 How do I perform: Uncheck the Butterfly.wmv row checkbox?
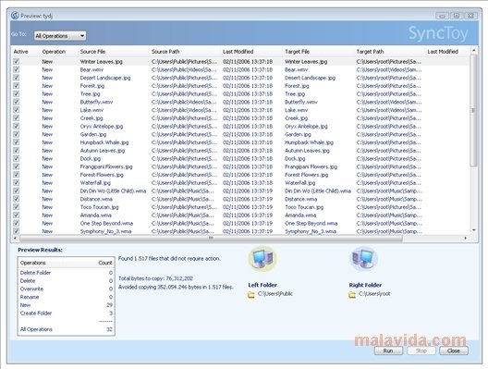(17, 102)
